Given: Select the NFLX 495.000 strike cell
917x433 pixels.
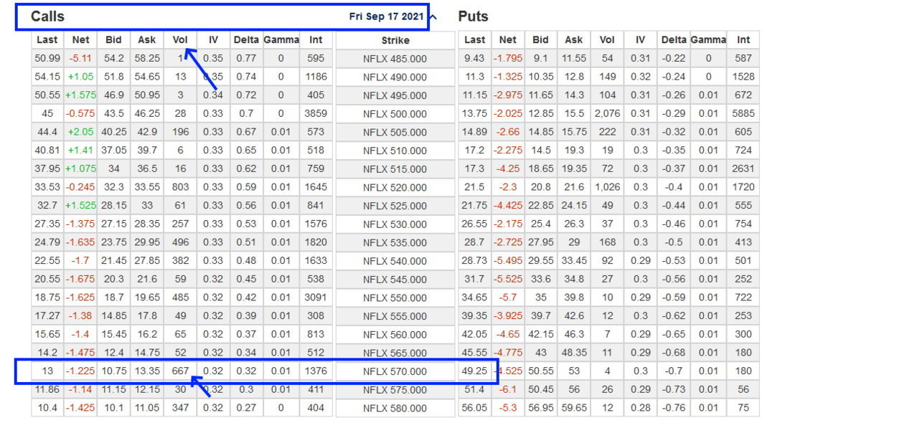Looking at the screenshot, I should [x=395, y=95].
